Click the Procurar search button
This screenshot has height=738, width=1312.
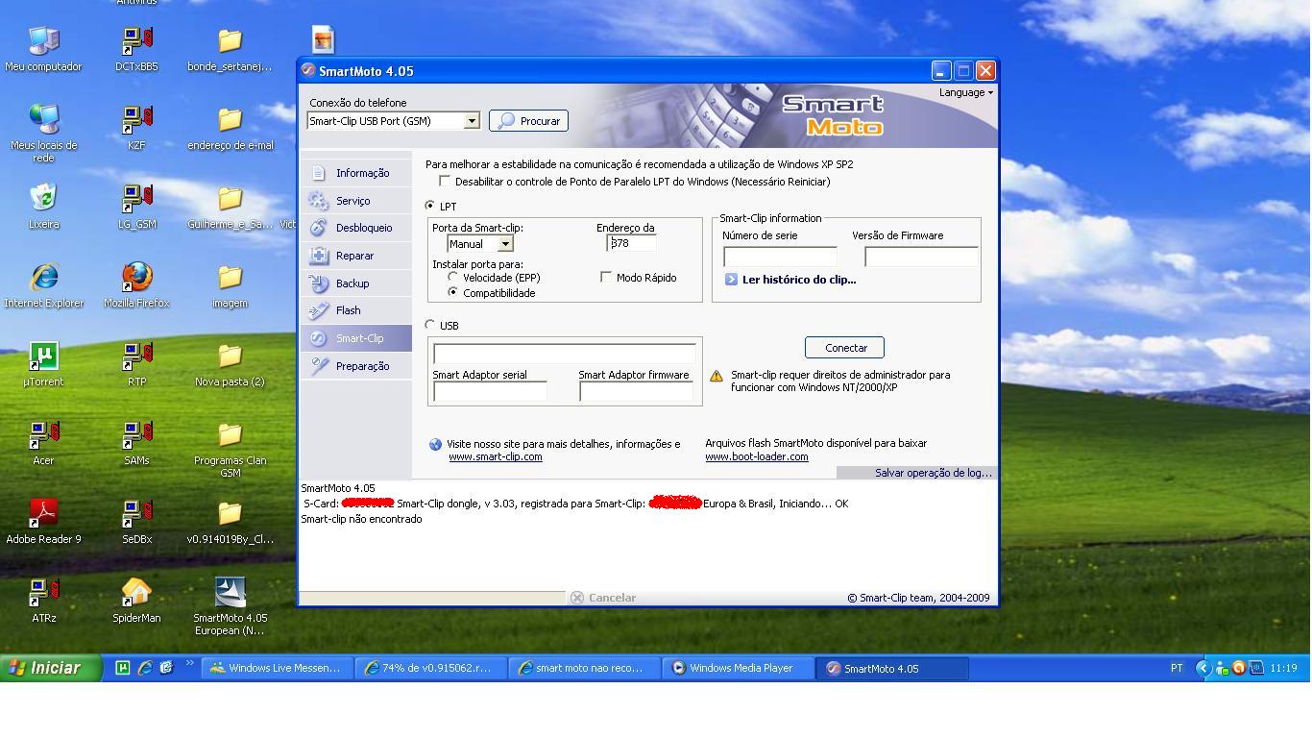[x=528, y=121]
